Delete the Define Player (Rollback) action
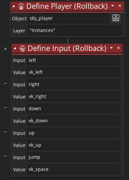Screen dimensions: 129x180 coord(120,6)
